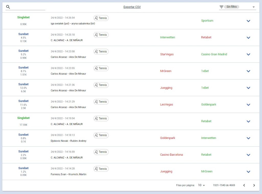262x194 pixels.
Task: Expand the 14:23:55 MrGreen Surebet row
Action: (248, 71)
